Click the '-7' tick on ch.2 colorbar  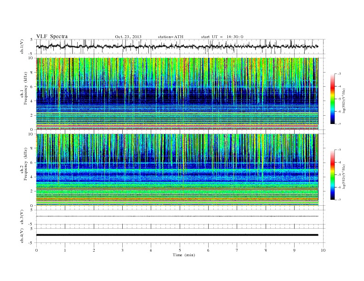click(x=339, y=200)
